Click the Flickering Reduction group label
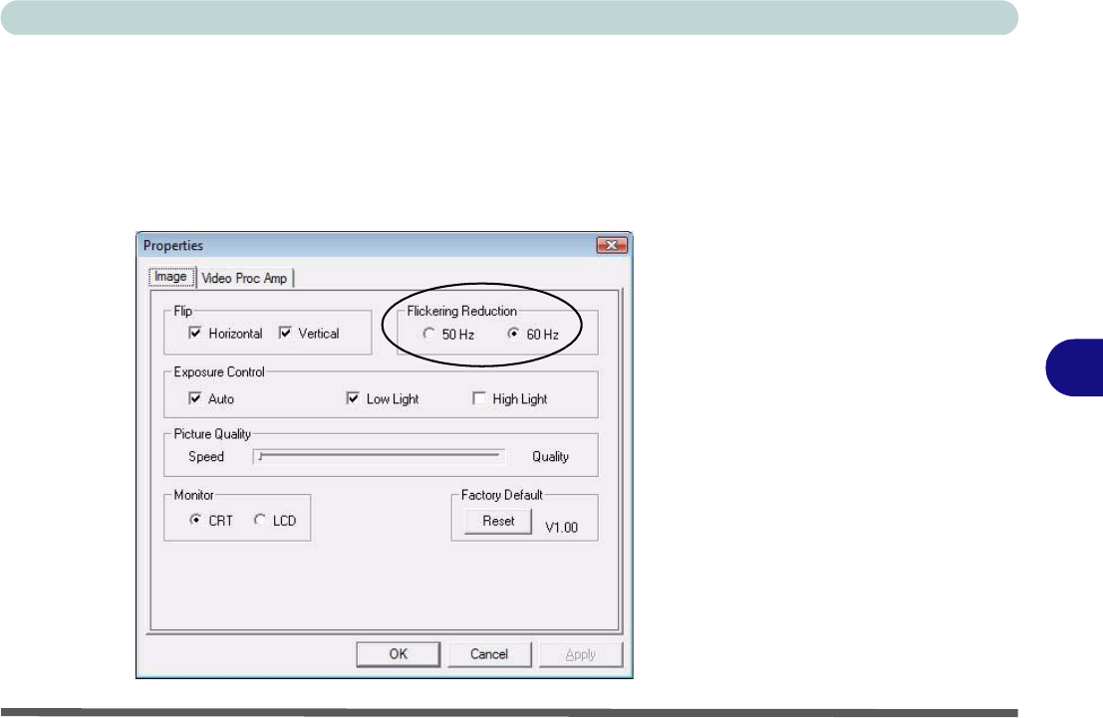 (461, 311)
